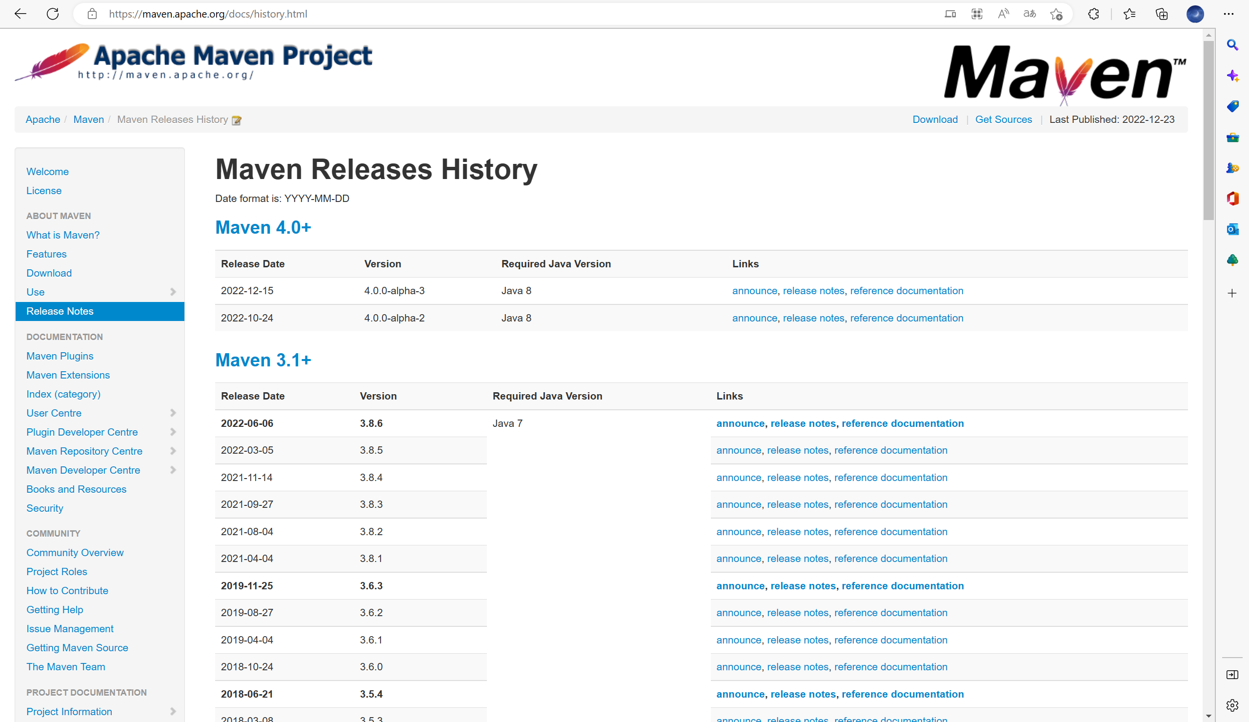Viewport: 1249px width, 722px height.
Task: Open the Read aloud icon in address bar
Action: pos(1003,14)
